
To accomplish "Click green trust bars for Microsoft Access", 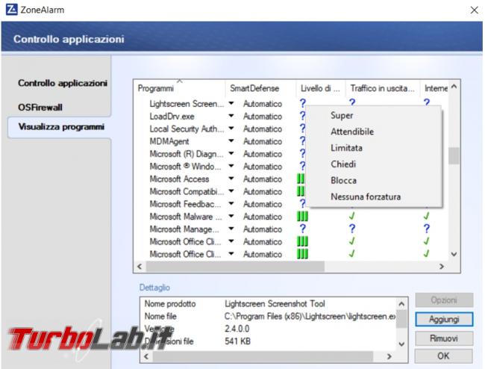I will [x=301, y=179].
